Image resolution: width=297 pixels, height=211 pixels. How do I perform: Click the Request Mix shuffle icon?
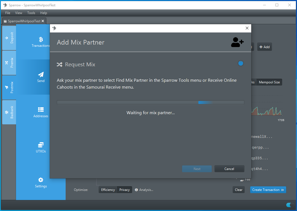click(x=60, y=65)
